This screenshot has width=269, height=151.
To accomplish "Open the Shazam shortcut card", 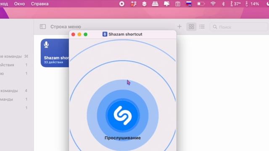I will (x=55, y=53).
